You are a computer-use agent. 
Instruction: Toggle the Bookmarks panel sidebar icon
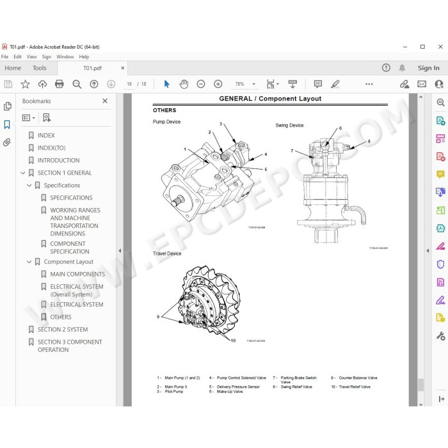pos(7,125)
